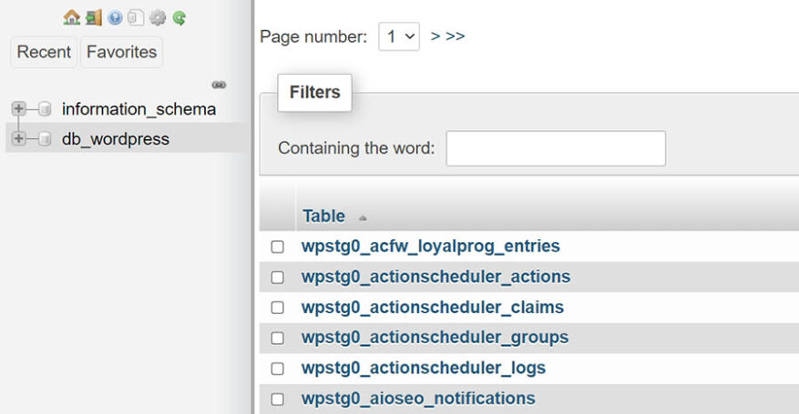The image size is (799, 414).
Task: Sort by the Table column header
Action: click(323, 216)
